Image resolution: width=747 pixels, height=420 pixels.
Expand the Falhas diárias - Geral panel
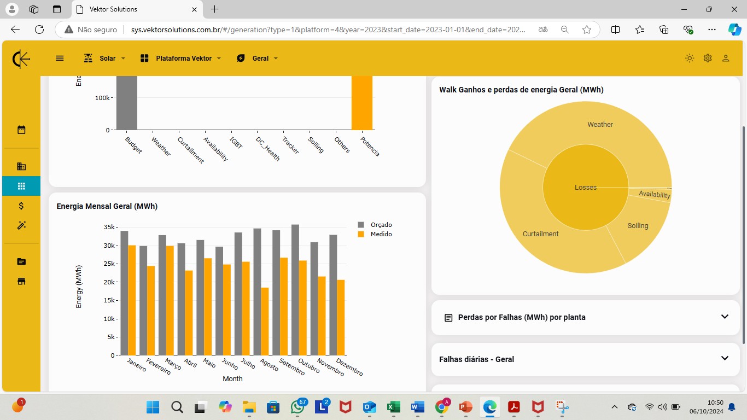586,359
